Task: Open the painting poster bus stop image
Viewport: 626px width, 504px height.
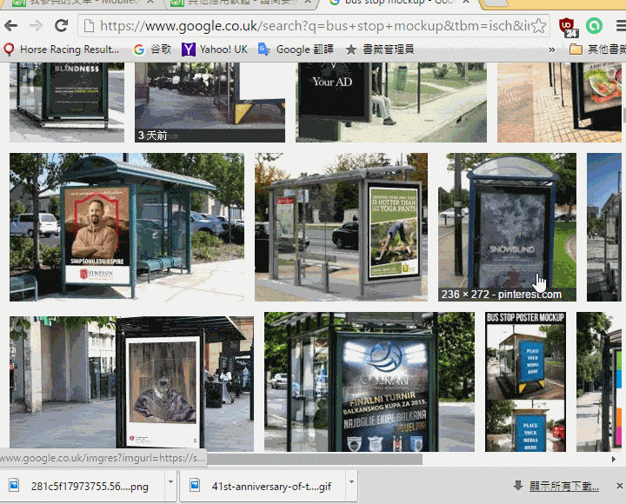Action: pyautogui.click(x=131, y=384)
